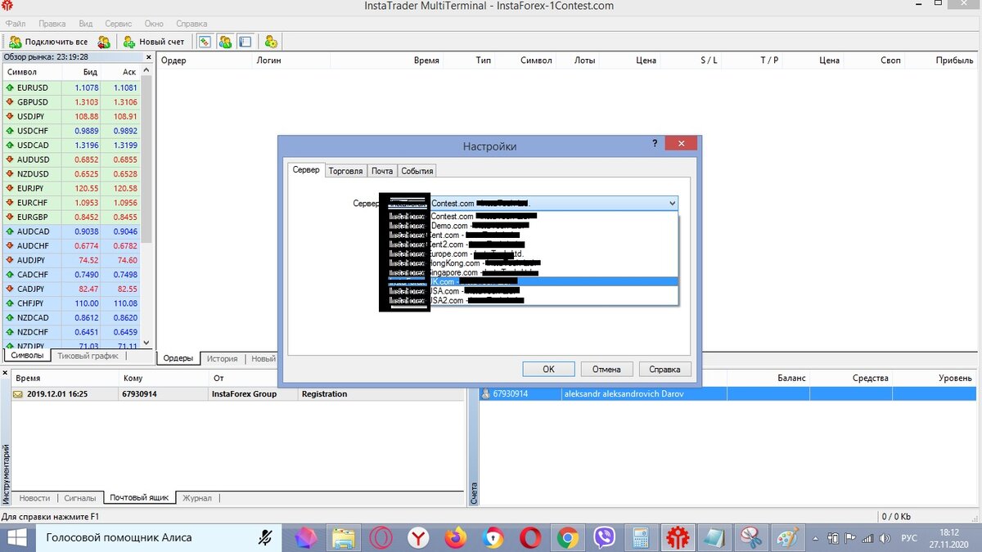The image size is (982, 552).
Task: Select Singapore.com in the server list
Action: [529, 272]
